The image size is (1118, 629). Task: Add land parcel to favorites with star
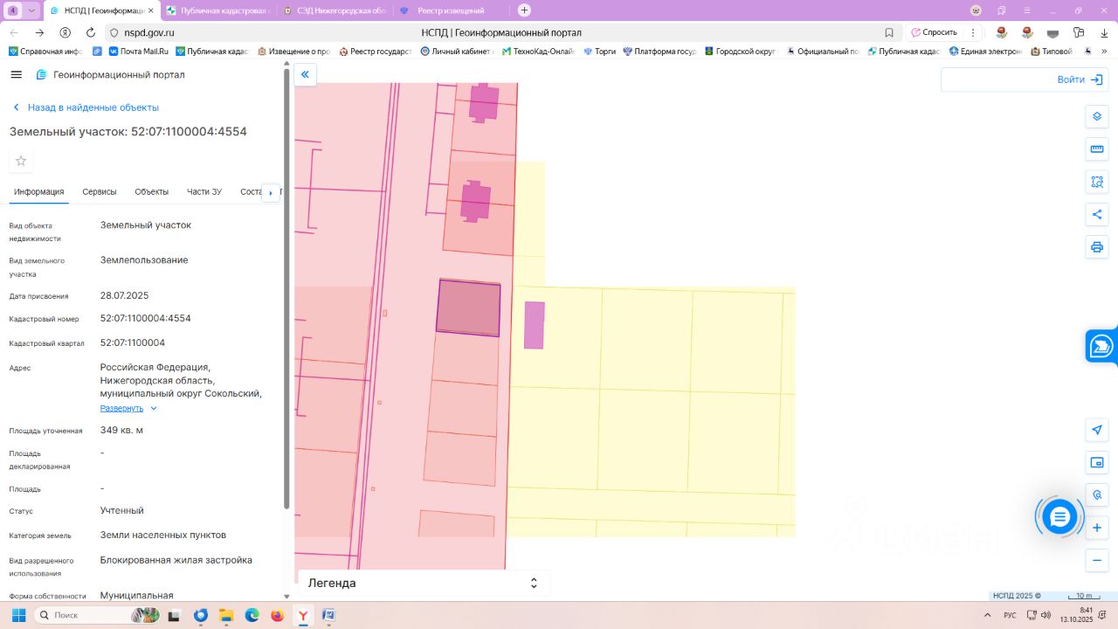pos(21,161)
